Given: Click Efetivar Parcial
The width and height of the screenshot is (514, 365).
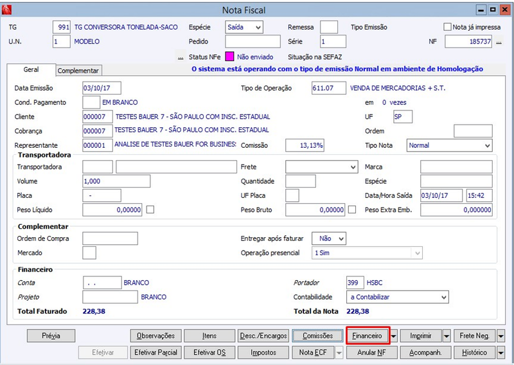Looking at the screenshot, I should 155,353.
